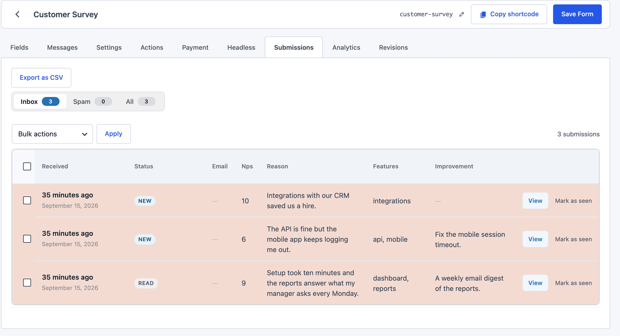This screenshot has height=336, width=620.
Task: Click the '3 submissions' count text
Action: coord(578,134)
